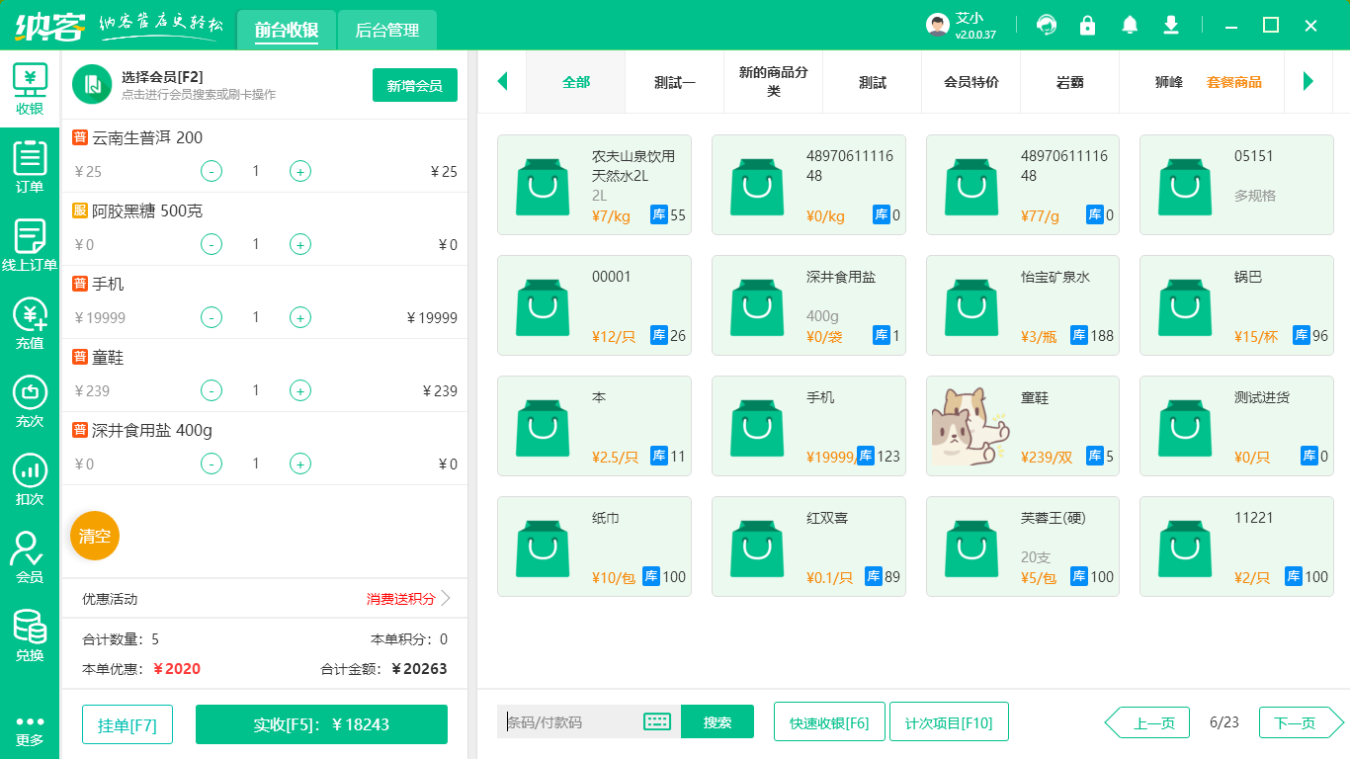Click the 新增会员 add member button
This screenshot has height=759, width=1350.
point(414,86)
